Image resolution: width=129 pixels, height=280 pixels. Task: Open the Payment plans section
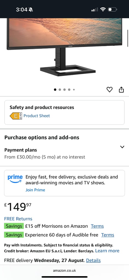click(x=64, y=154)
